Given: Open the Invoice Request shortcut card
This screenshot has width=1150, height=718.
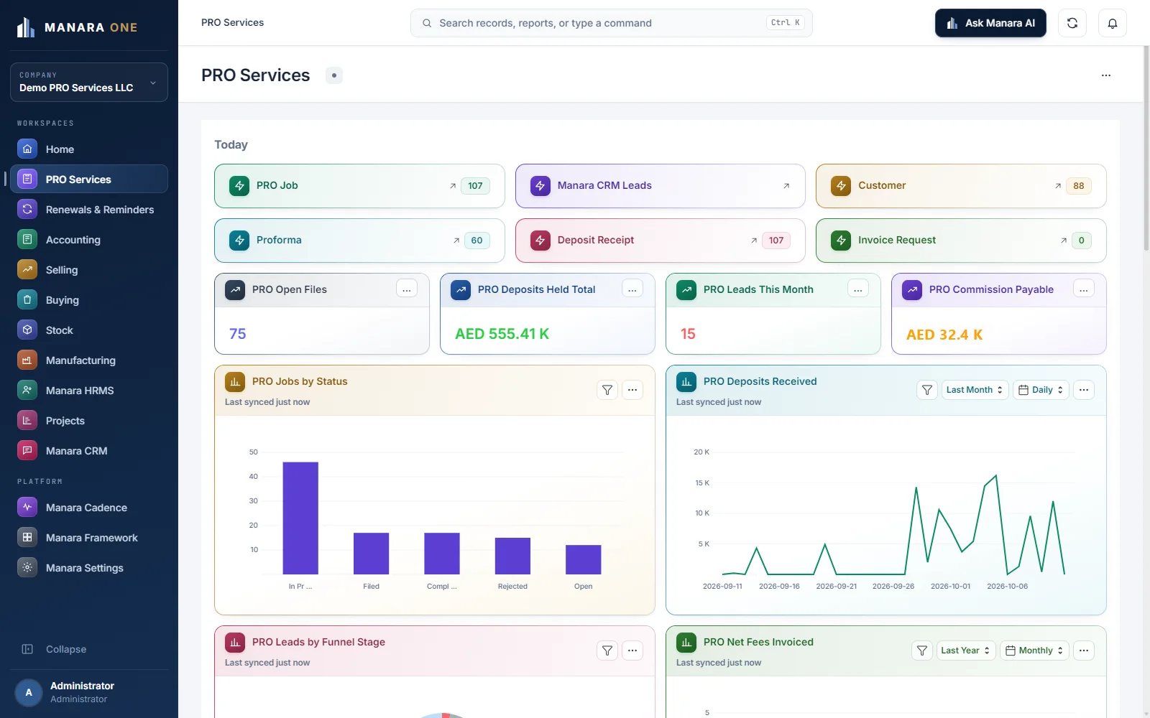Looking at the screenshot, I should [x=961, y=241].
